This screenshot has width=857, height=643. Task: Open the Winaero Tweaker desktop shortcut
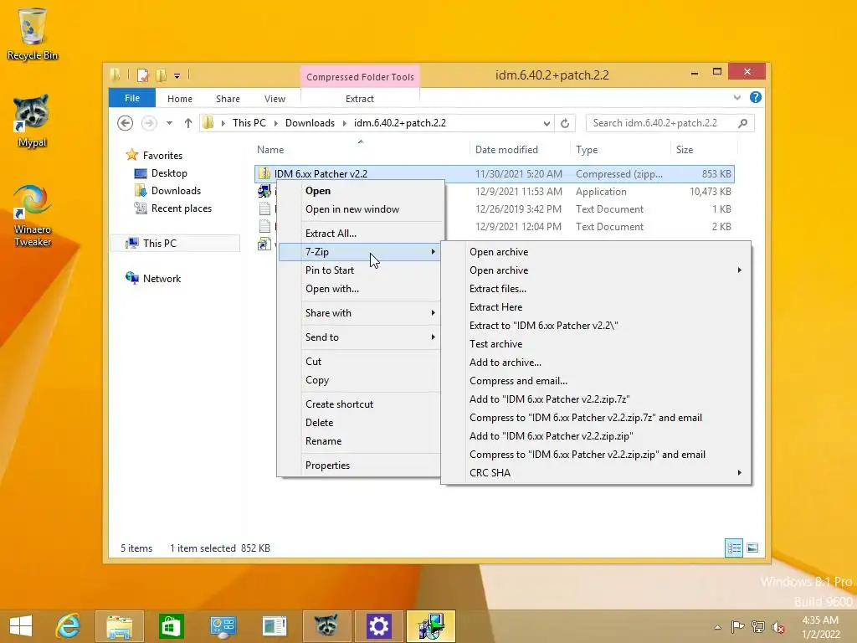(33, 215)
